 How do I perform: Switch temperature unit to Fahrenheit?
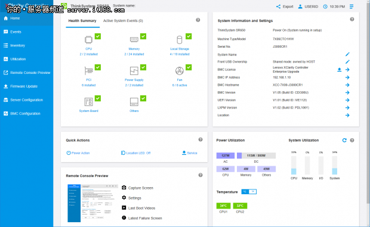pyautogui.click(x=252, y=192)
